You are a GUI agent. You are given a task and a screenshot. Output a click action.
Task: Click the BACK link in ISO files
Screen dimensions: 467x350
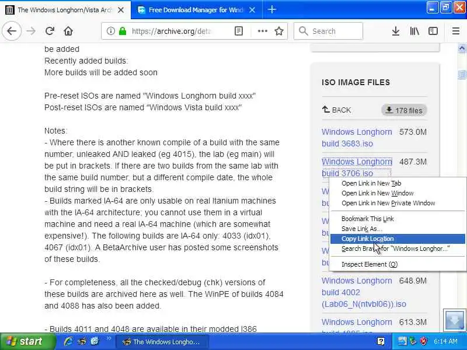click(x=336, y=110)
